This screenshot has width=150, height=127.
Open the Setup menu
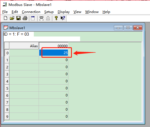(49, 12)
